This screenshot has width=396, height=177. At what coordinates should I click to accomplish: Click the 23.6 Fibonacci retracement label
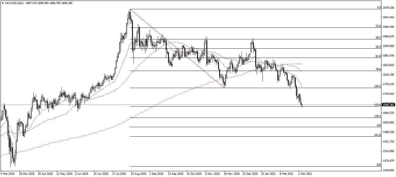378,26
